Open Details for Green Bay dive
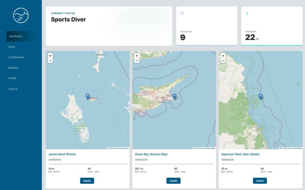This screenshot has width=305, height=190. [x=173, y=181]
